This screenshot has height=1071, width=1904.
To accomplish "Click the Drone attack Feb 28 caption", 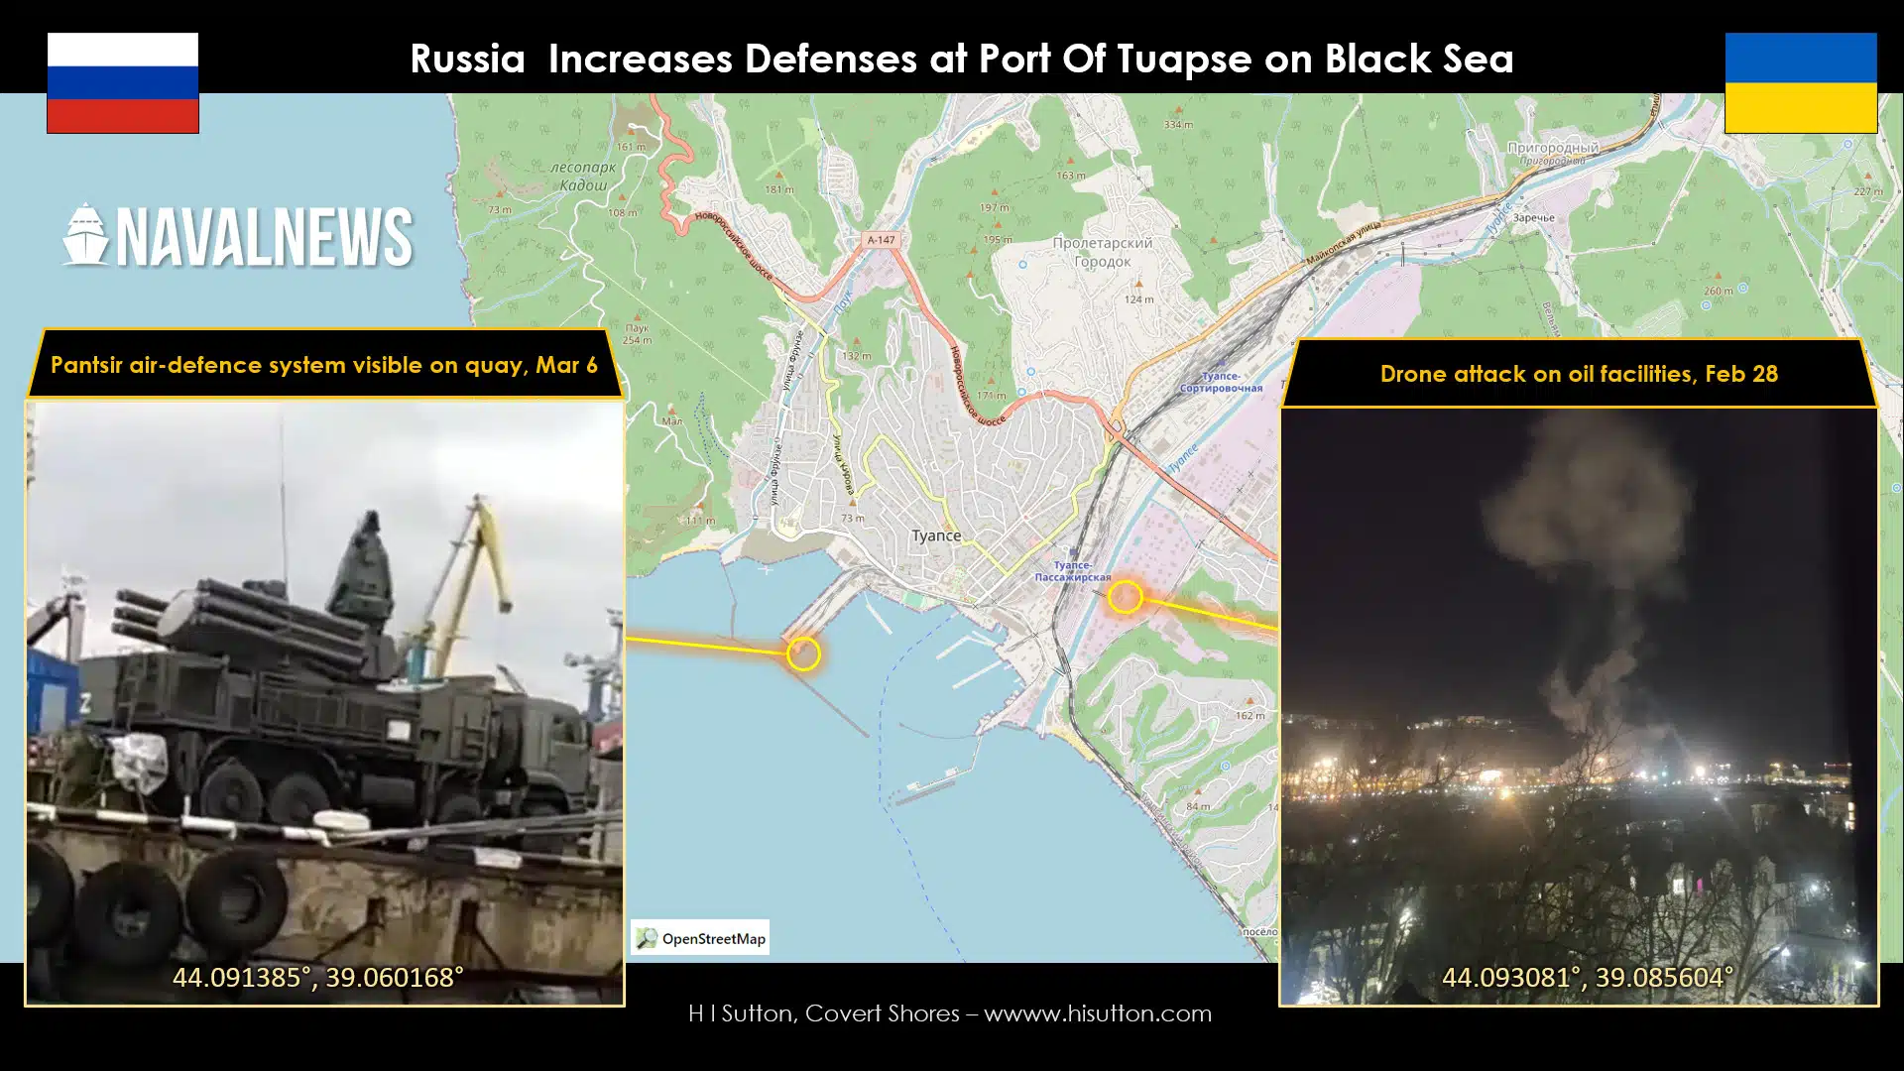I will pos(1579,374).
